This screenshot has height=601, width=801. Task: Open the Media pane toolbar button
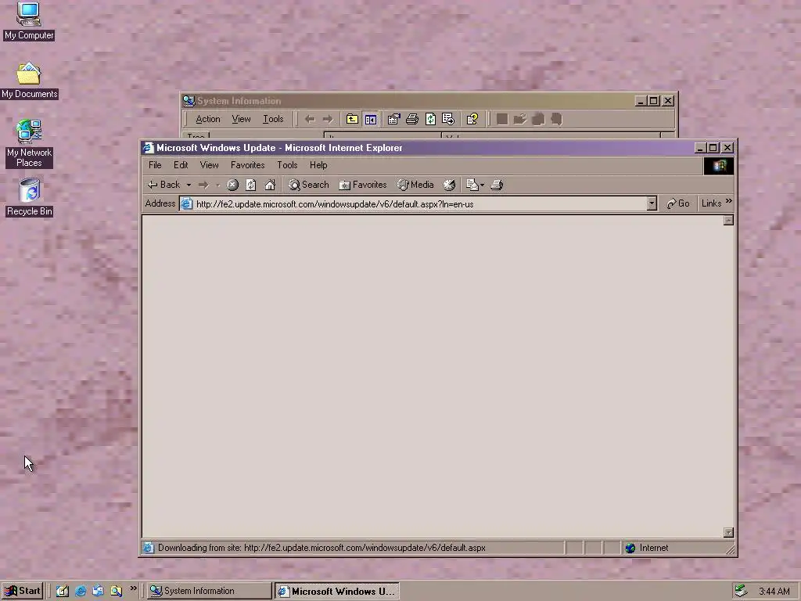click(x=416, y=185)
